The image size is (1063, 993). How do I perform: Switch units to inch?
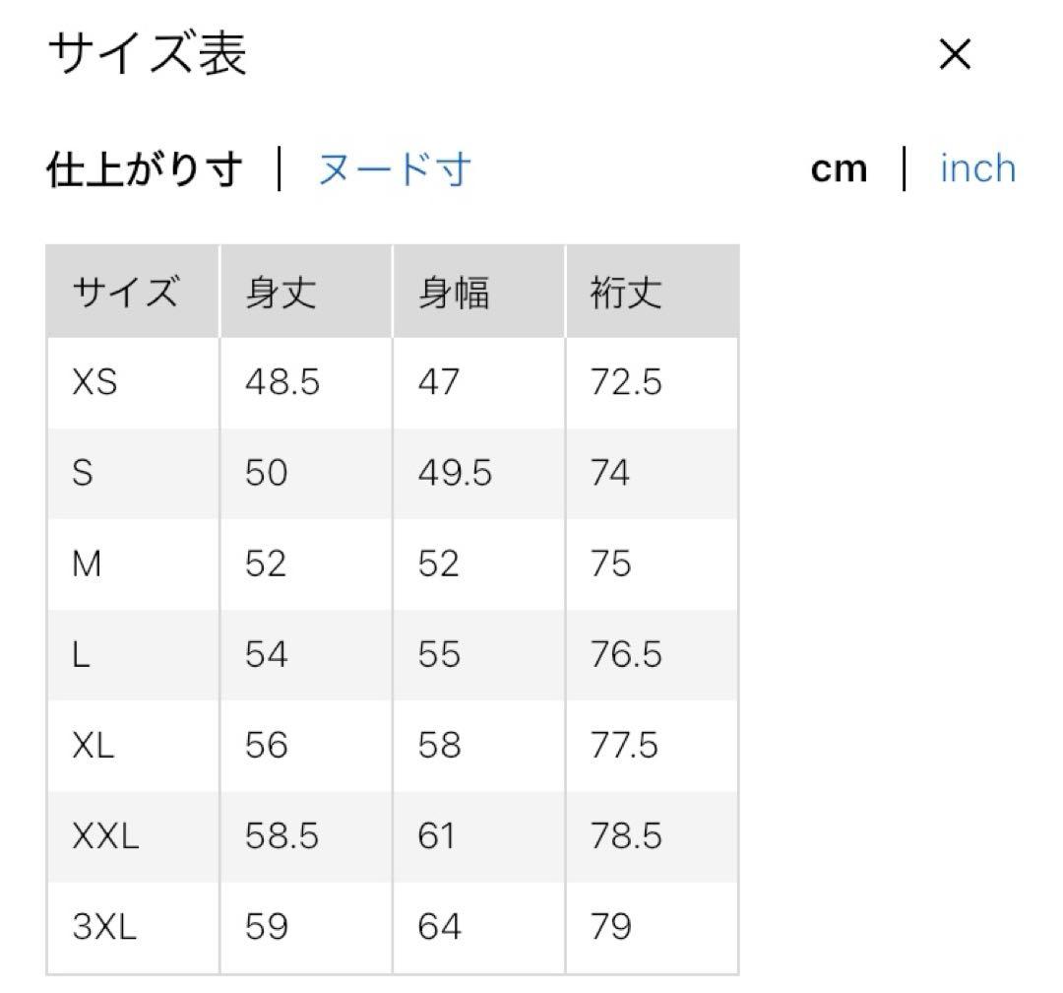pyautogui.click(x=976, y=168)
